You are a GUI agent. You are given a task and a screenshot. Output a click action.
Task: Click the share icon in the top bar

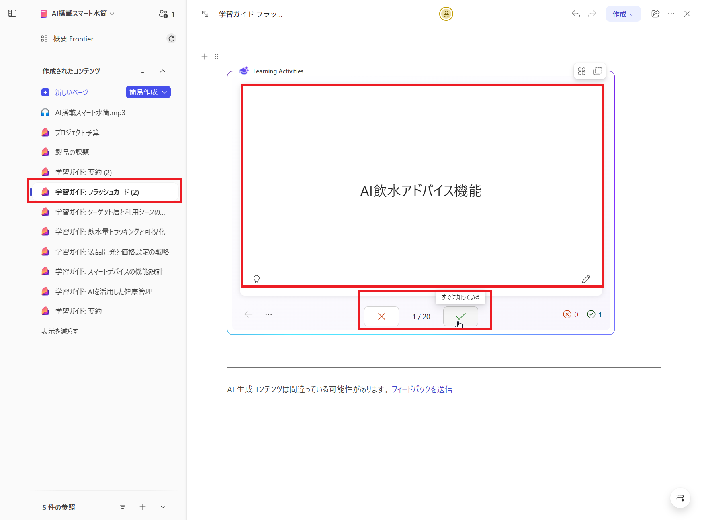(x=655, y=13)
